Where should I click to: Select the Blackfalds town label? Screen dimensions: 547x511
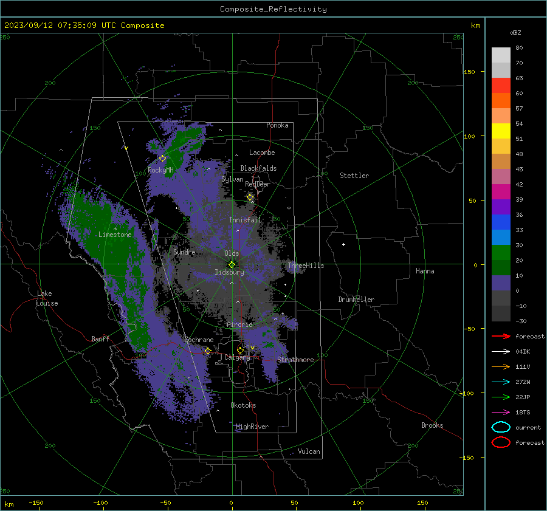[258, 168]
